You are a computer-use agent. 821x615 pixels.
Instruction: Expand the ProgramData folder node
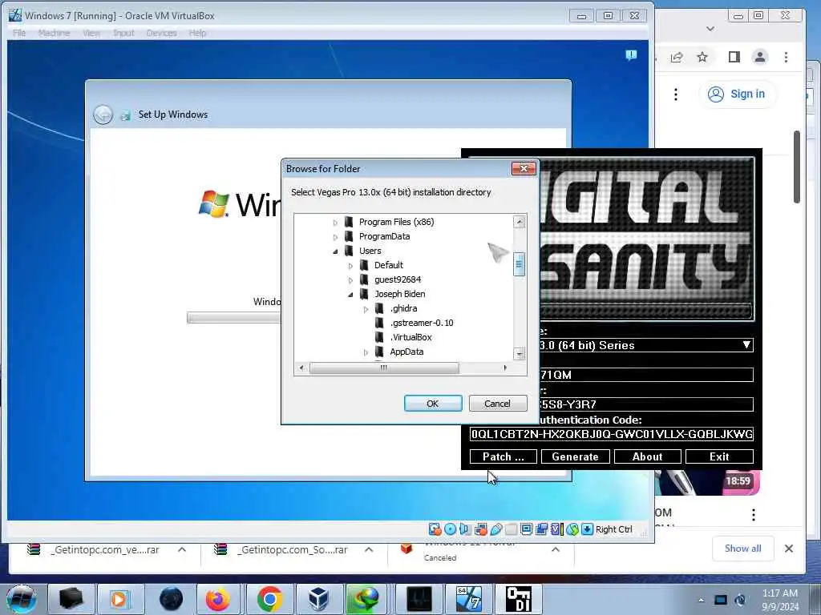pyautogui.click(x=336, y=237)
